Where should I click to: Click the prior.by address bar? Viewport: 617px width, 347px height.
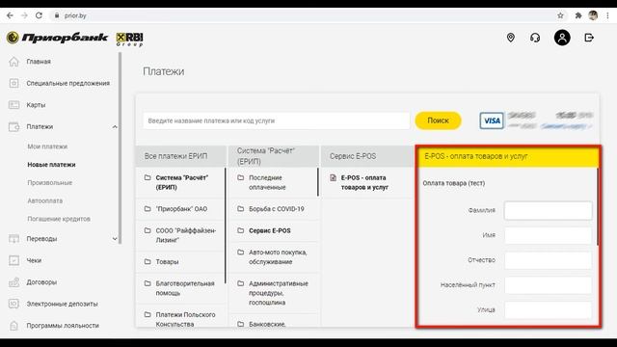pyautogui.click(x=303, y=15)
